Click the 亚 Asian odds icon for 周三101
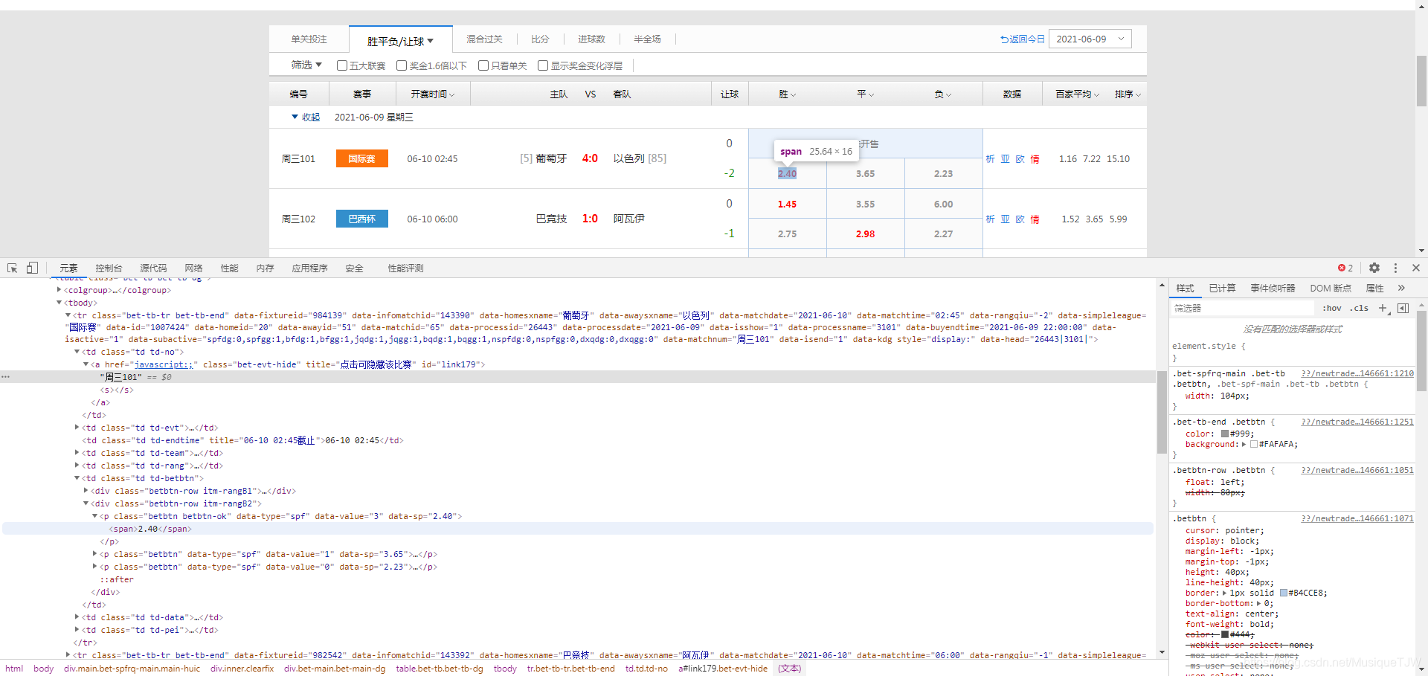Image resolution: width=1428 pixels, height=676 pixels. click(x=1005, y=159)
